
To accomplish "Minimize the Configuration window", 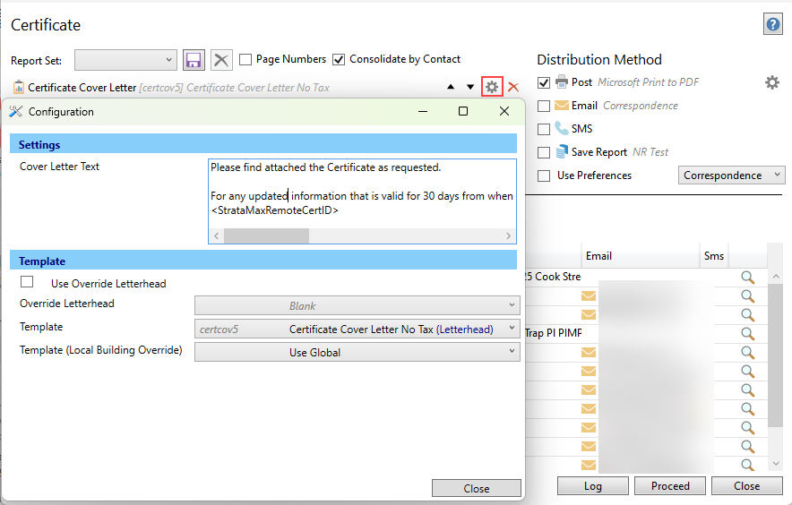I will [423, 111].
